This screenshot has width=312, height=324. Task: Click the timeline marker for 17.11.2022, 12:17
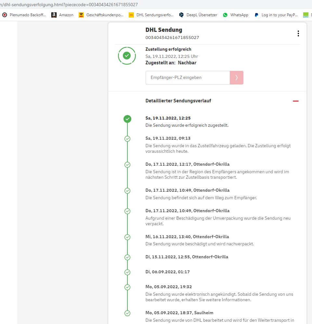coord(127,165)
